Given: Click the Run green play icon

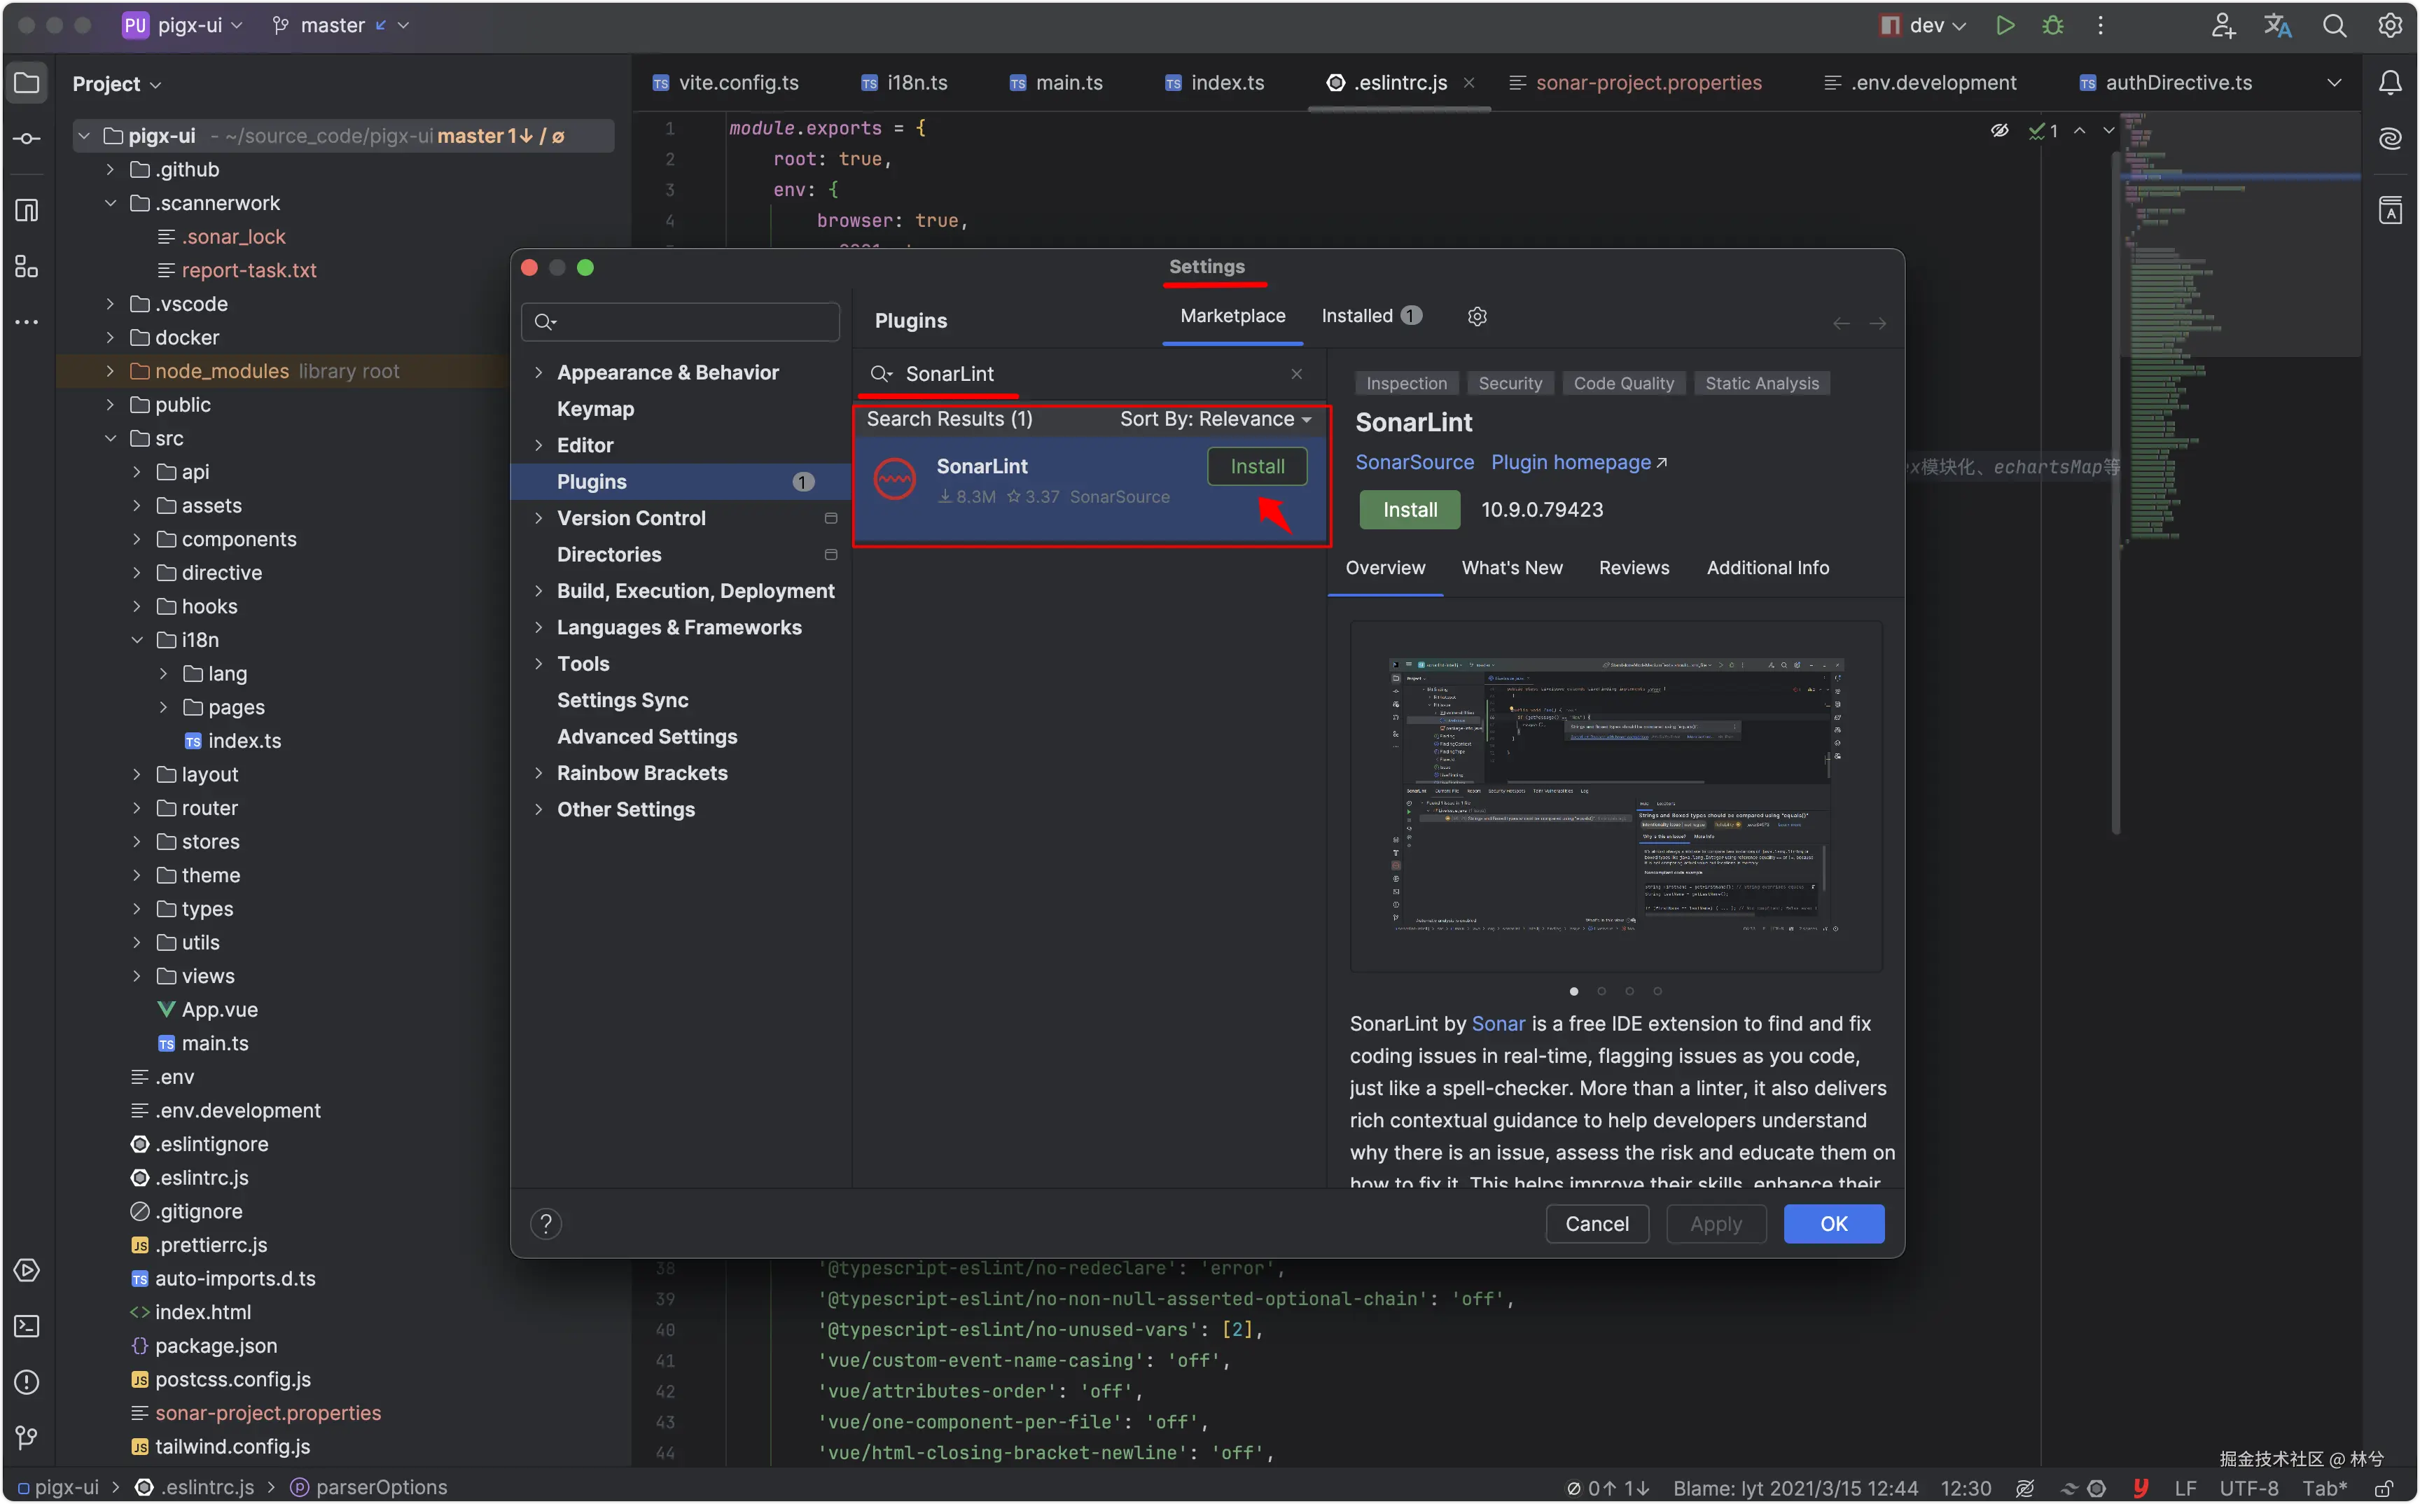Looking at the screenshot, I should (2005, 26).
